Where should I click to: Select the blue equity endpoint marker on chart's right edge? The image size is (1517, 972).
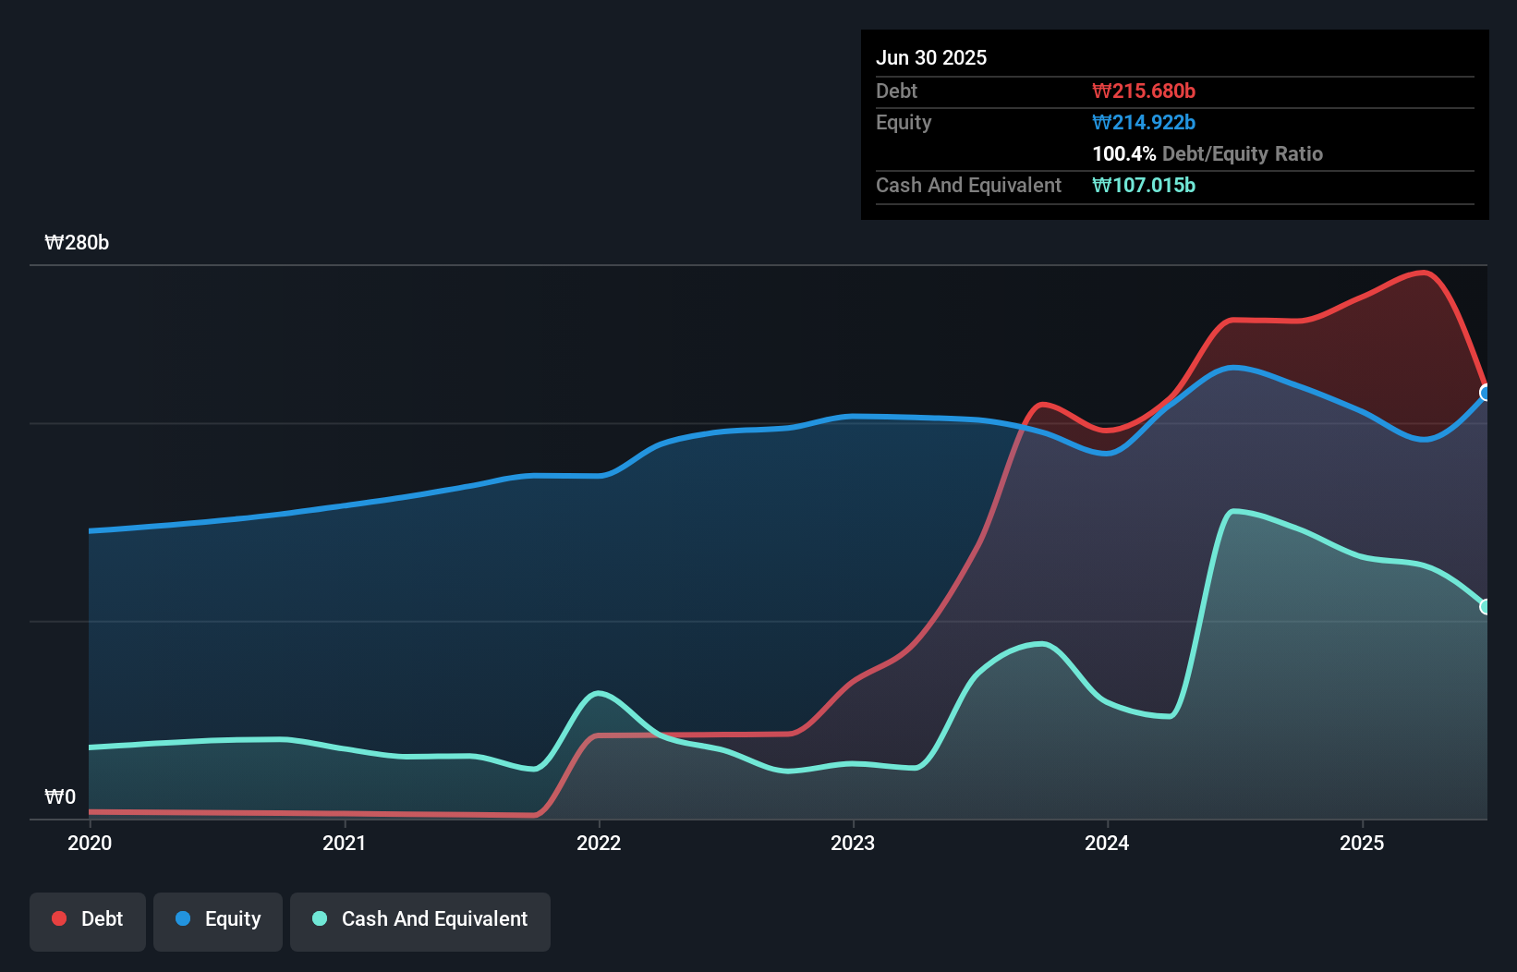[x=1485, y=394]
